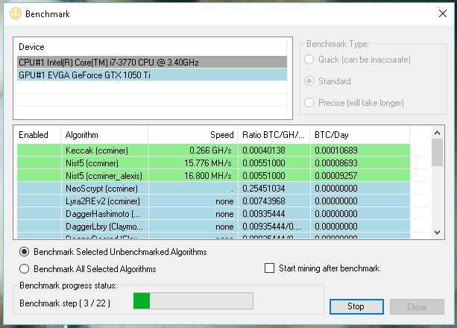The width and height of the screenshot is (457, 328).
Task: Sort by BTC/Day column header
Action: (x=360, y=135)
